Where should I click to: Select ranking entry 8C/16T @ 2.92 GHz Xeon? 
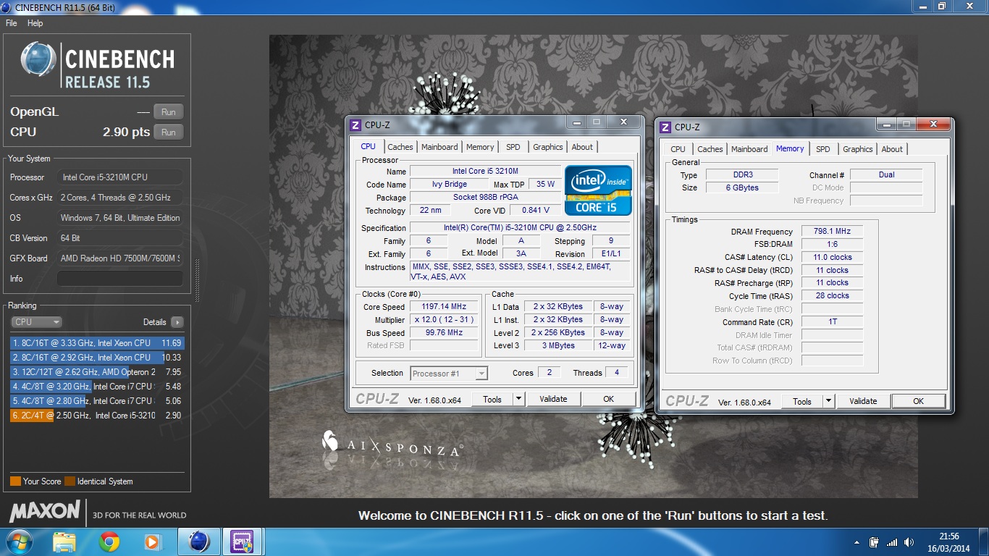coord(97,358)
